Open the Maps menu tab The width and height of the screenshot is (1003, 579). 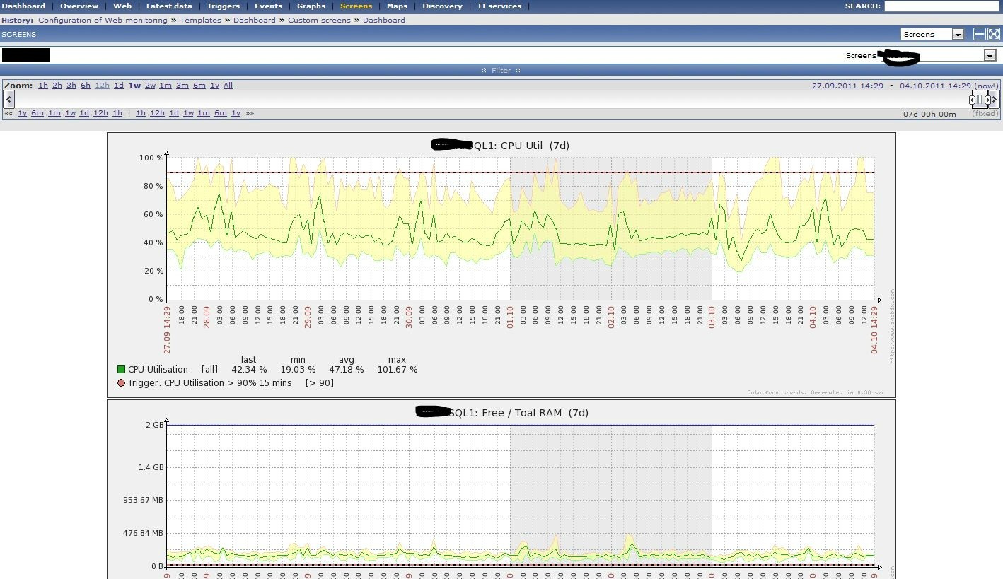pos(397,6)
